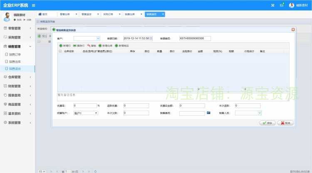Click the 注销 logout link in sidebar
Viewport: 312px width, 173px height.
pyautogui.click(x=27, y=20)
